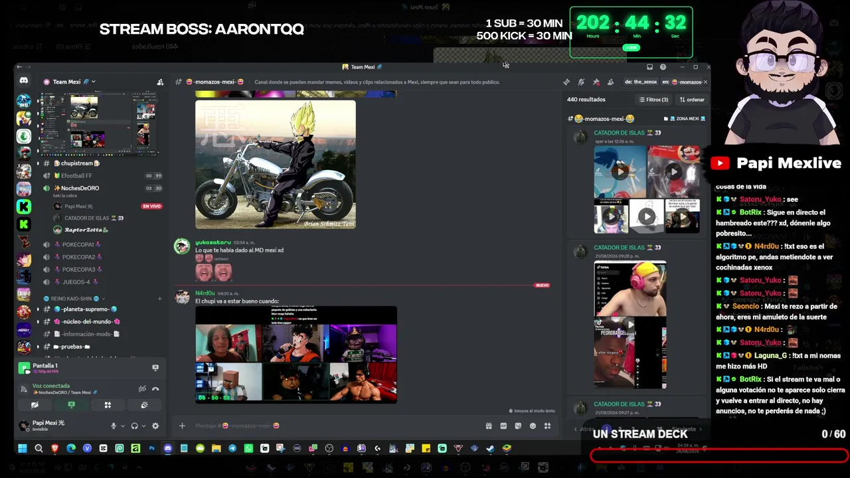Open the Windows Start menu
The width and height of the screenshot is (850, 478).
coord(23,448)
